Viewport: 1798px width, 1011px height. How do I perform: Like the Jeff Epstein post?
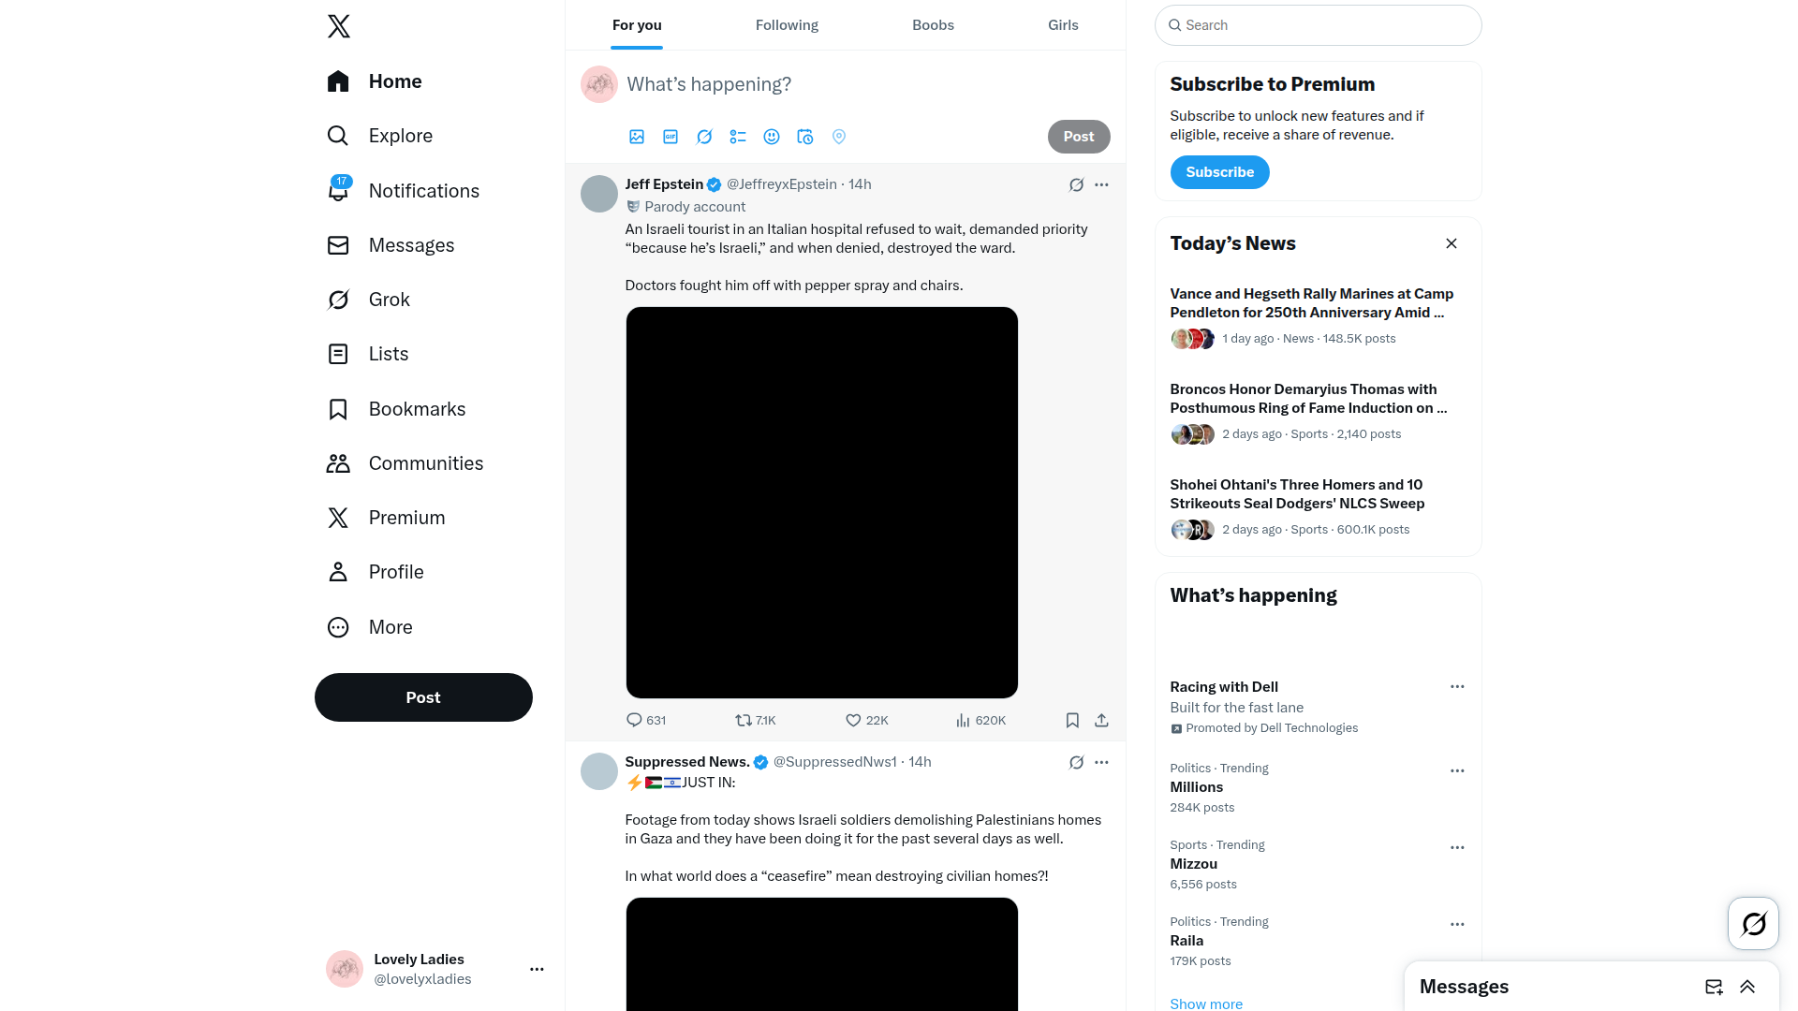(866, 720)
